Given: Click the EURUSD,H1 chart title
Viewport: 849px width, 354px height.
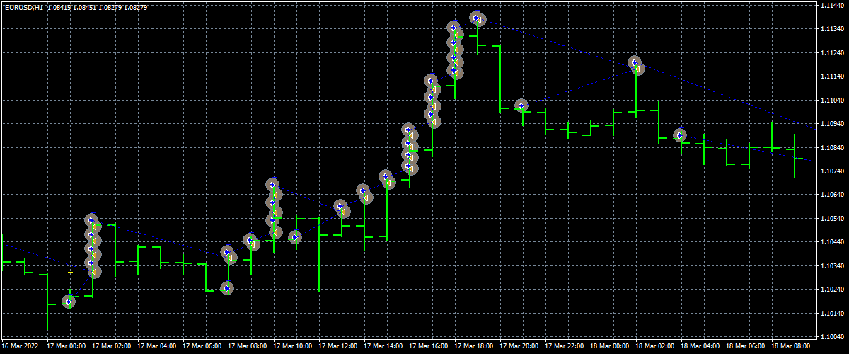Looking at the screenshot, I should (x=24, y=8).
